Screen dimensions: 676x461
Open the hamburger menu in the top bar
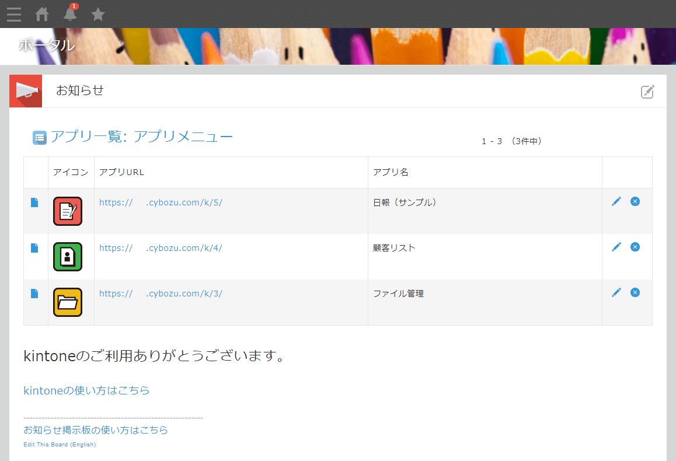click(13, 14)
